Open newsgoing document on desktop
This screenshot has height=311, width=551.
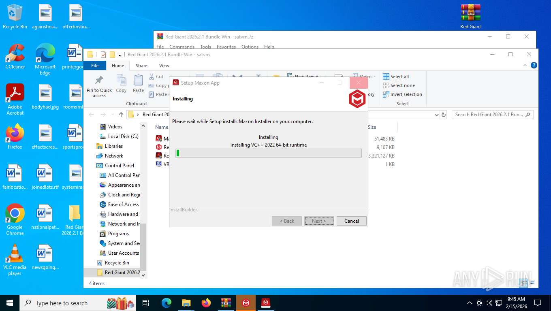(45, 257)
